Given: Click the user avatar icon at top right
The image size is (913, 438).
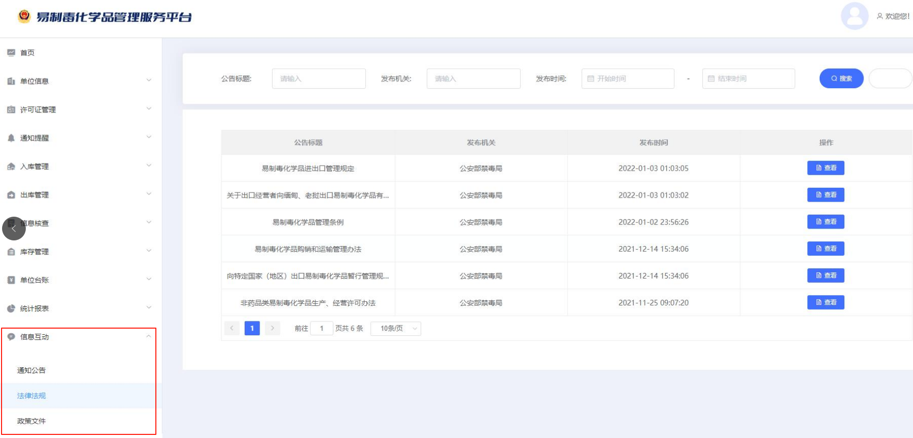Looking at the screenshot, I should (x=855, y=16).
